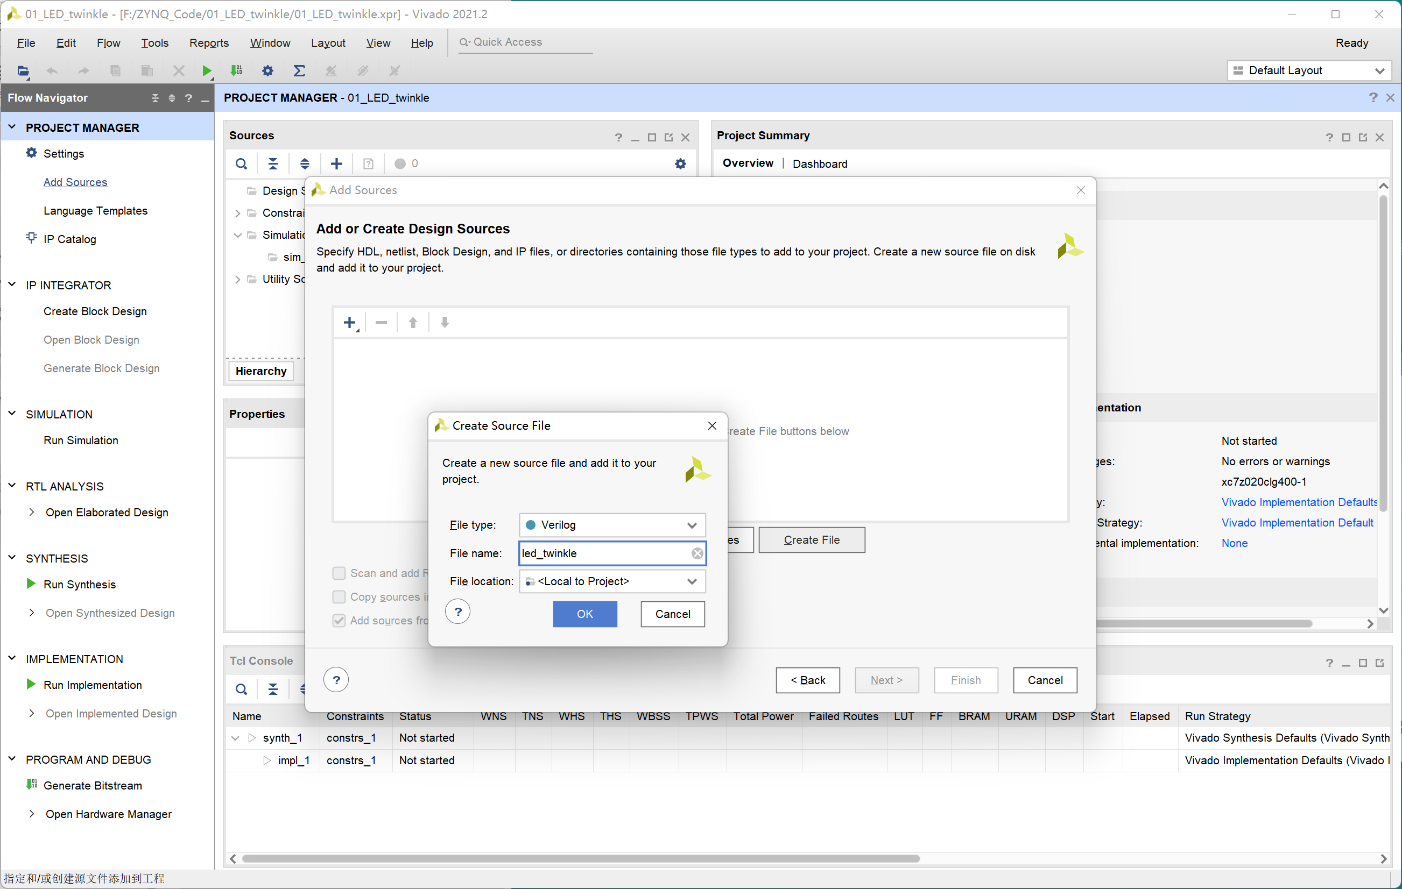Collapse the synth_1 row in Design Runs
This screenshot has height=889, width=1402.
click(235, 738)
